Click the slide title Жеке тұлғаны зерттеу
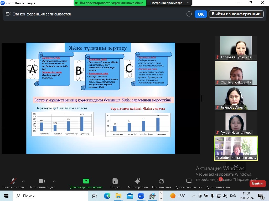 [x=98, y=48]
